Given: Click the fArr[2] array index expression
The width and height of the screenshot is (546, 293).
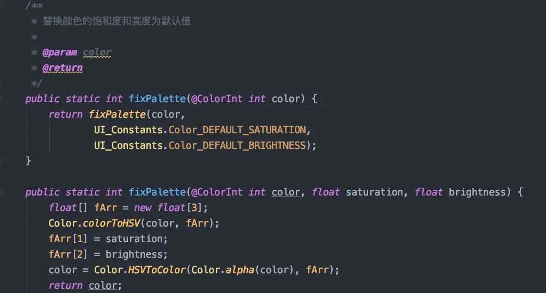Looking at the screenshot, I should (x=68, y=255).
